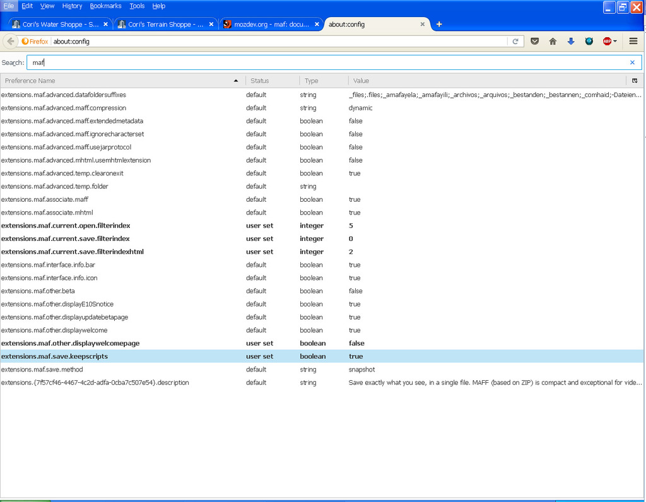
Task: Click the back navigation arrow
Action: click(x=11, y=41)
